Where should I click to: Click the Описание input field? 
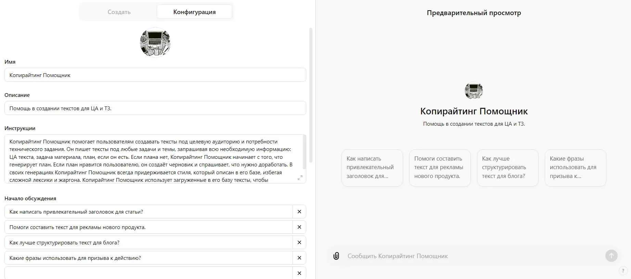tap(155, 108)
